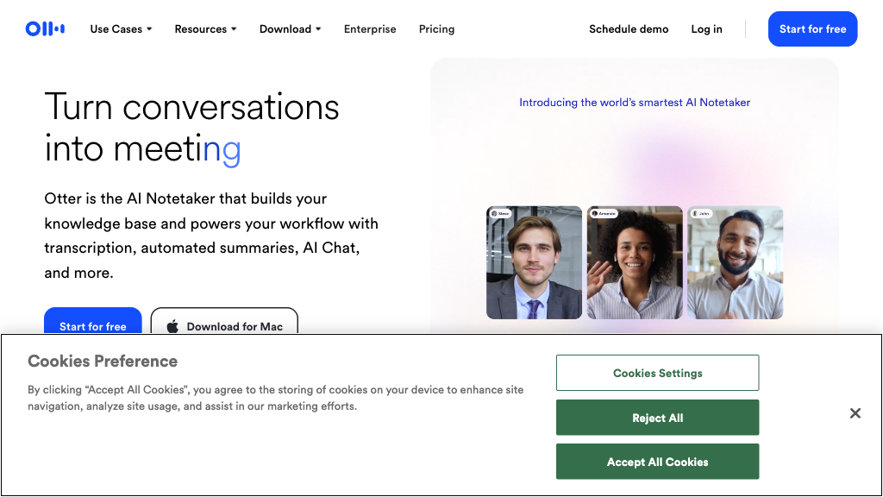This screenshot has width=883, height=497.
Task: Open the Resources dropdown menu
Action: click(x=206, y=29)
